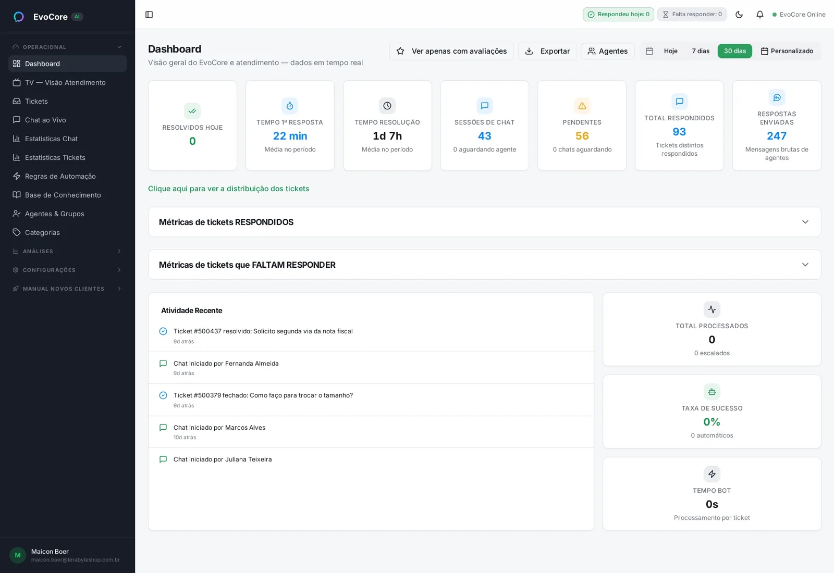The width and height of the screenshot is (834, 573).
Task: Open Estatísticas Tickets
Action: tap(68, 157)
